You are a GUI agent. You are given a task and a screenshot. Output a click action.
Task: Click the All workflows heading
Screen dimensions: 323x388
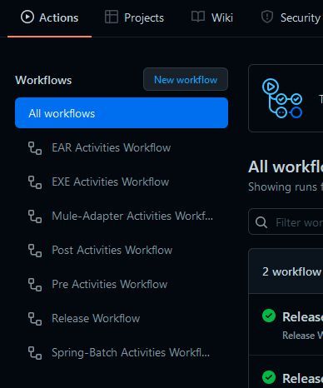(x=286, y=167)
